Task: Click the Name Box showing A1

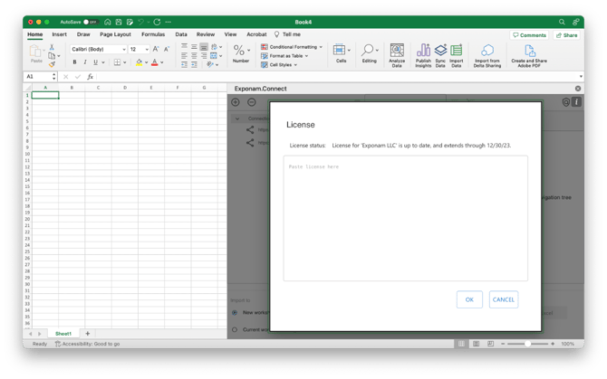Action: 40,77
